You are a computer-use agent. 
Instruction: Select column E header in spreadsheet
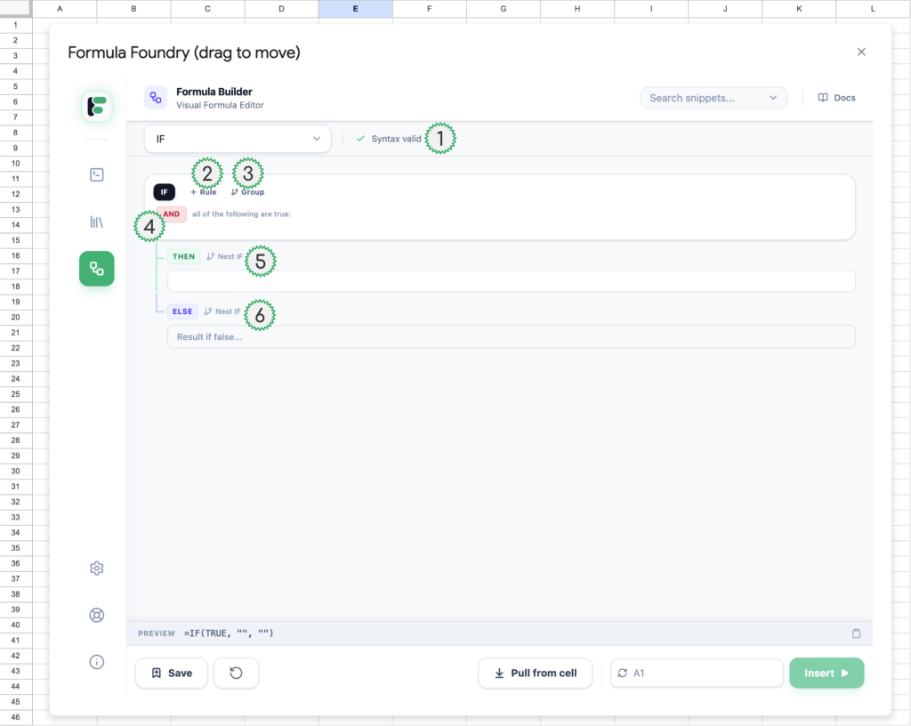355,9
